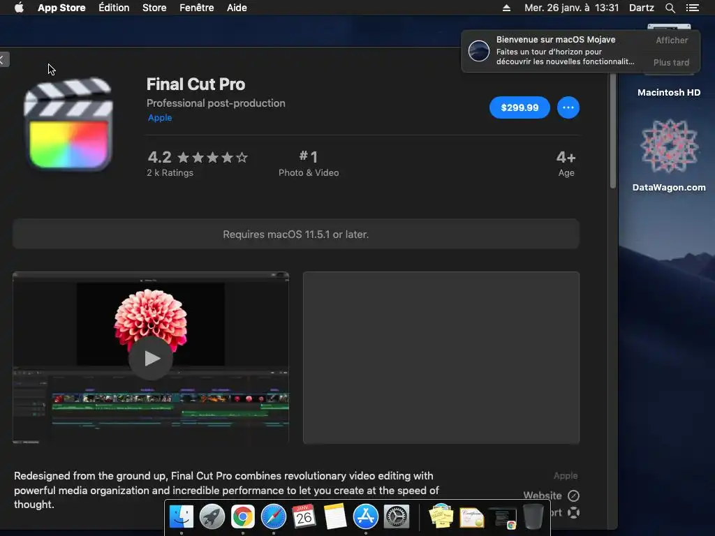
Task: Open the Stickies item in the Dock
Action: [441, 516]
